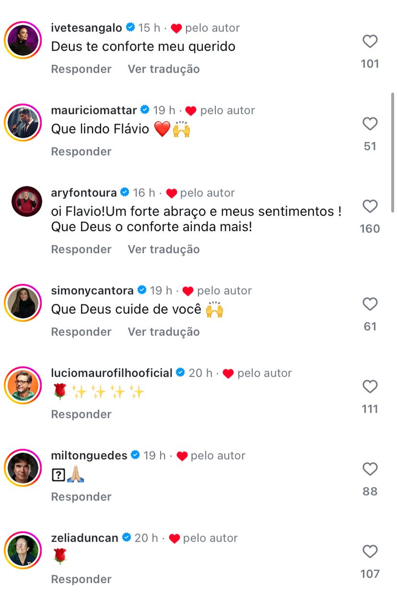Show translation of ivetesangalo's comment
Image resolution: width=397 pixels, height=596 pixels.
pyautogui.click(x=164, y=69)
